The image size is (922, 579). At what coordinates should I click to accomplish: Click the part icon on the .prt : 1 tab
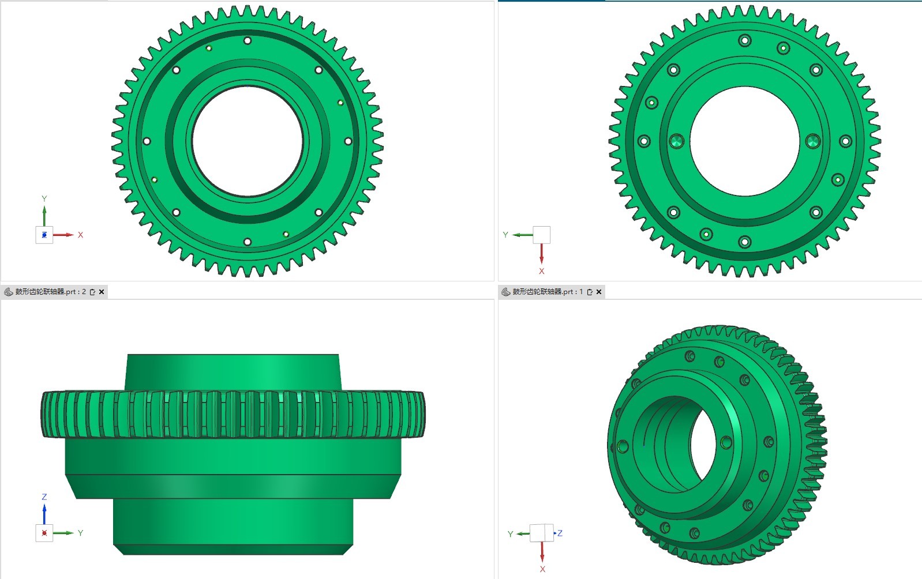click(x=506, y=292)
